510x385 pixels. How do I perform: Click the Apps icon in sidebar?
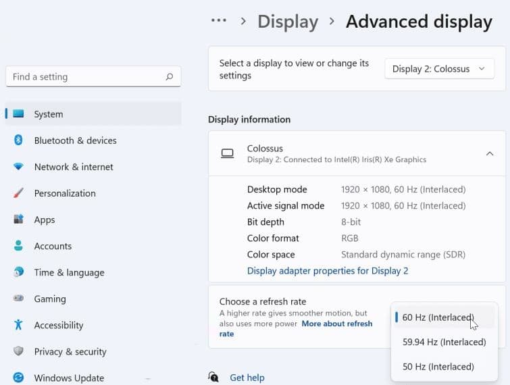[x=19, y=220]
